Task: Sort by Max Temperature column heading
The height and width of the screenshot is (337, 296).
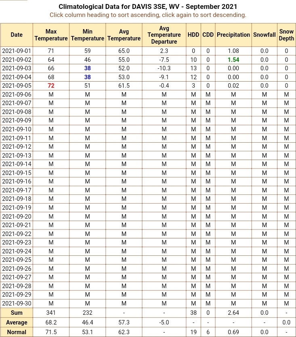Action: [x=51, y=35]
